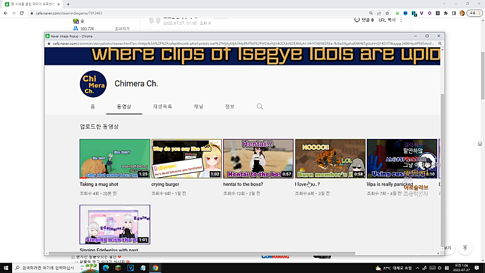
Task: Go to the 정보 tab
Action: pos(230,106)
